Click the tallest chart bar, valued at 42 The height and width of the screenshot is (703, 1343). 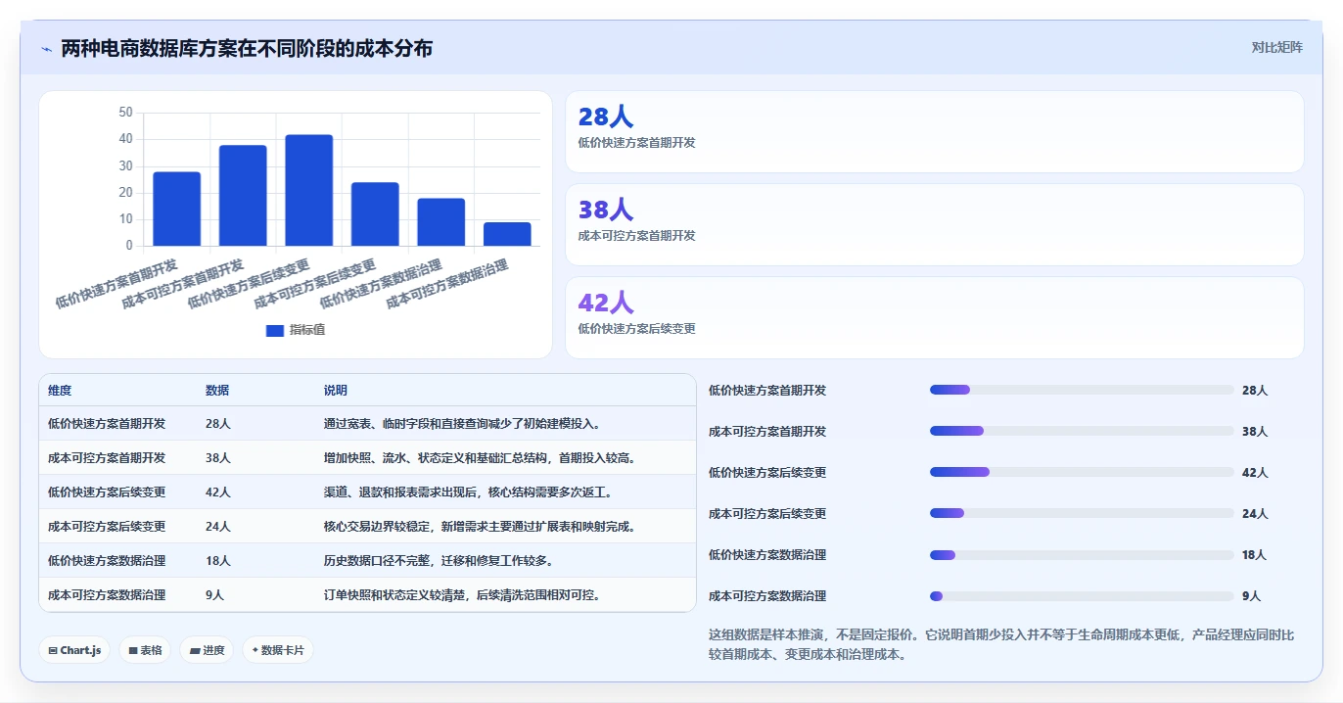click(309, 190)
